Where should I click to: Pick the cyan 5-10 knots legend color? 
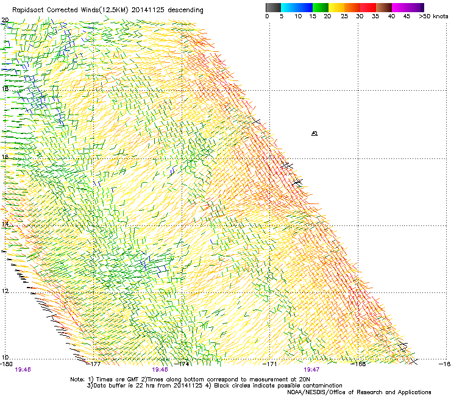[x=288, y=7]
